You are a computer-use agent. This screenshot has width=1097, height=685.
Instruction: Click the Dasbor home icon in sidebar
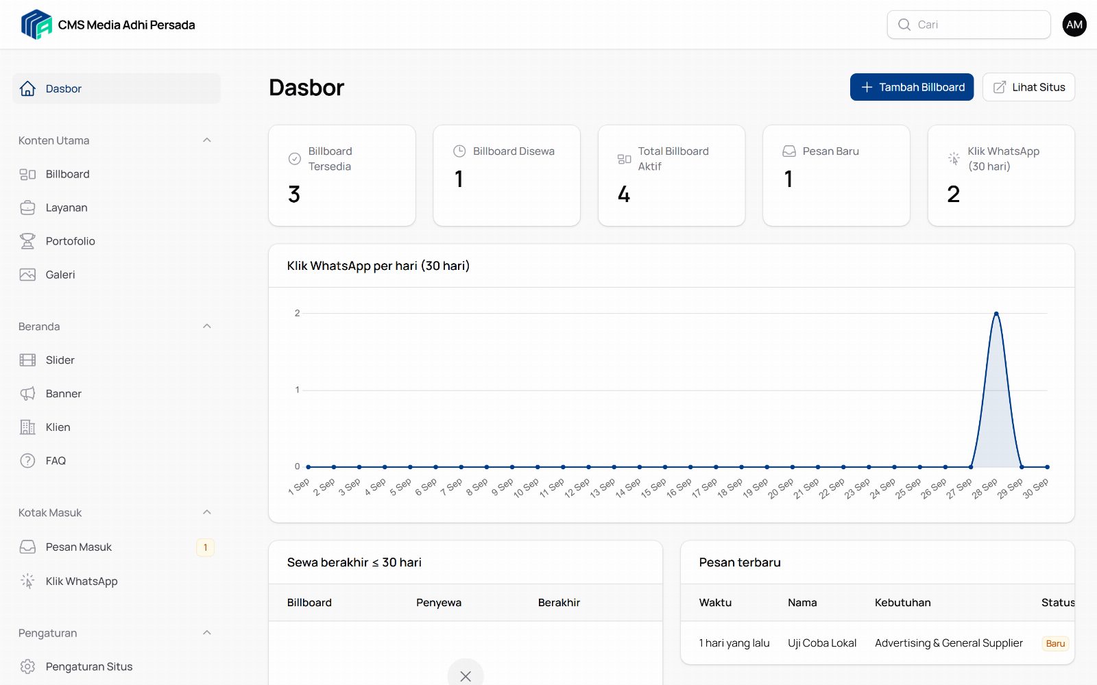(x=27, y=88)
